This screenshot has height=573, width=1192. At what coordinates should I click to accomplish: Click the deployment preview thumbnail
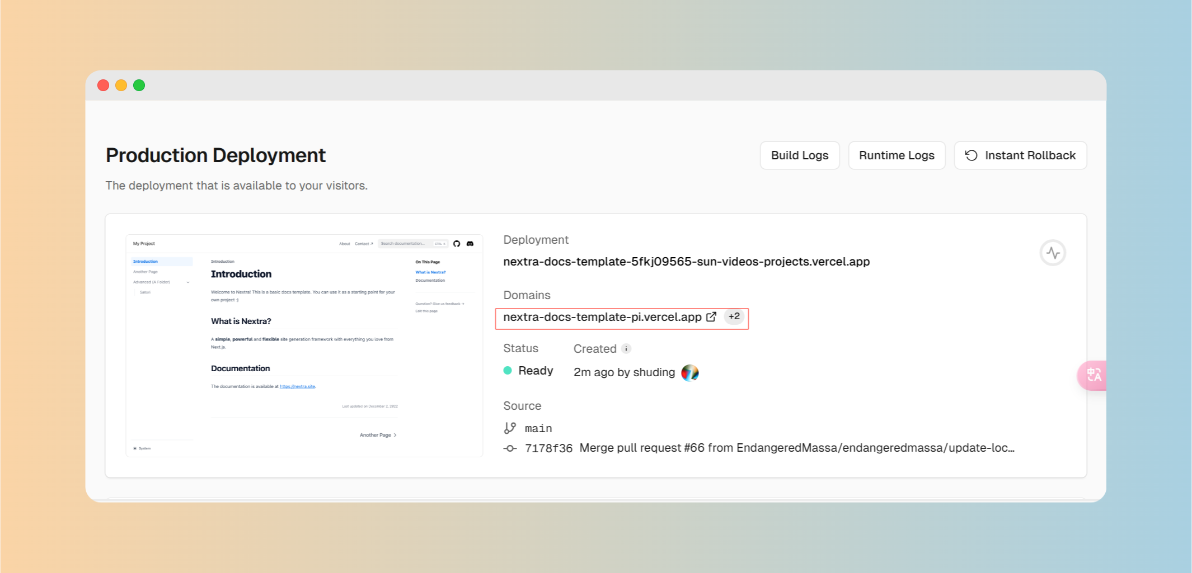[x=304, y=345]
